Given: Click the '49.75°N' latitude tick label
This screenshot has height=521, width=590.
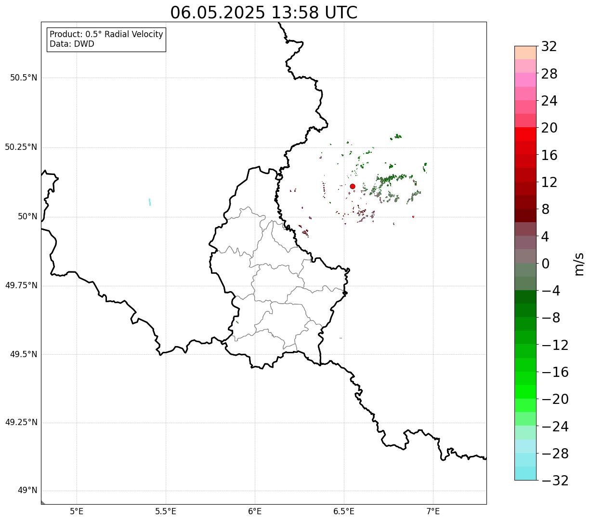Looking at the screenshot, I should tap(21, 286).
